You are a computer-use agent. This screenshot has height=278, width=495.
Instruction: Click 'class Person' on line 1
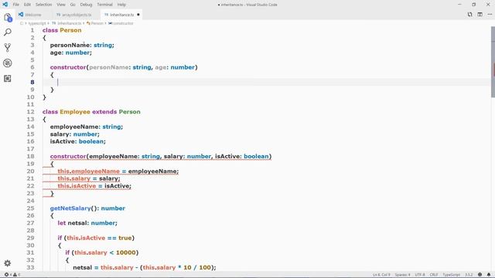62,30
